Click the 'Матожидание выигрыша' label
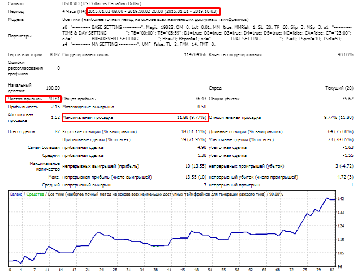This screenshot has height=272, width=362. coord(88,107)
